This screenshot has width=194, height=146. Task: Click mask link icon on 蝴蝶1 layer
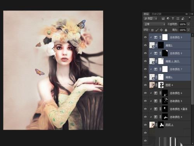click(x=156, y=77)
